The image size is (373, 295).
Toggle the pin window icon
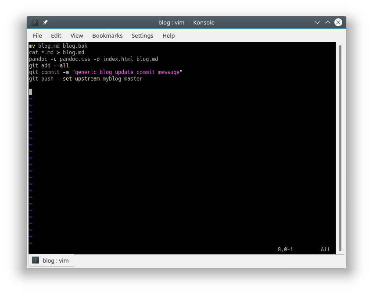point(45,22)
